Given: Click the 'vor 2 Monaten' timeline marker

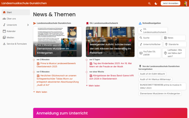Looking at the screenshot, I should (34, 60).
